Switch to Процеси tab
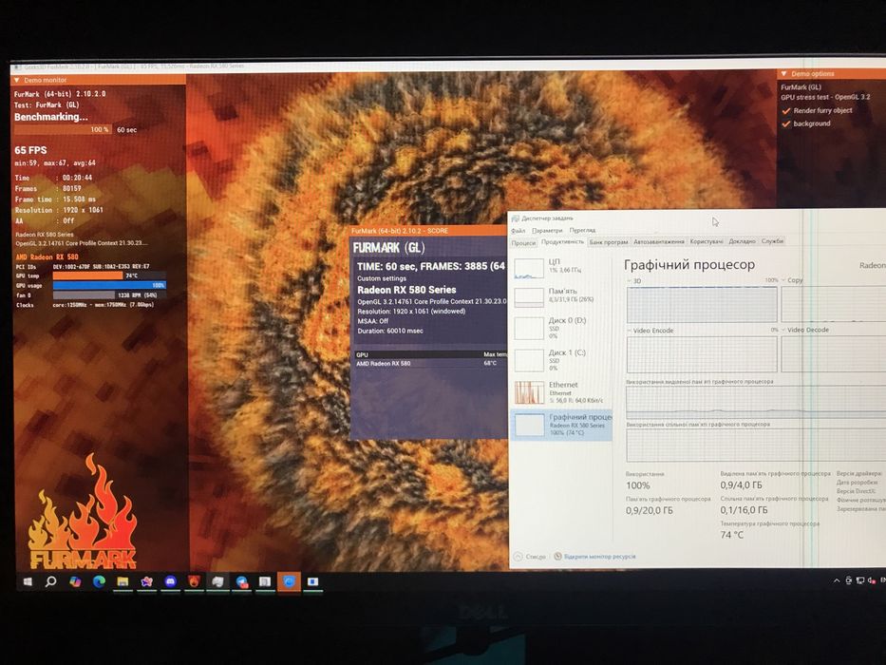Screen dimensions: 886x665 (523, 242)
